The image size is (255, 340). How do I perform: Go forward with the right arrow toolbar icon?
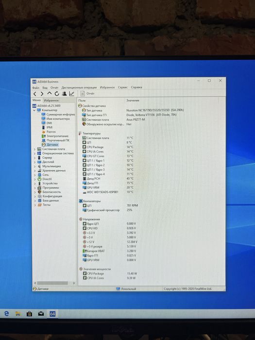(x=42, y=94)
